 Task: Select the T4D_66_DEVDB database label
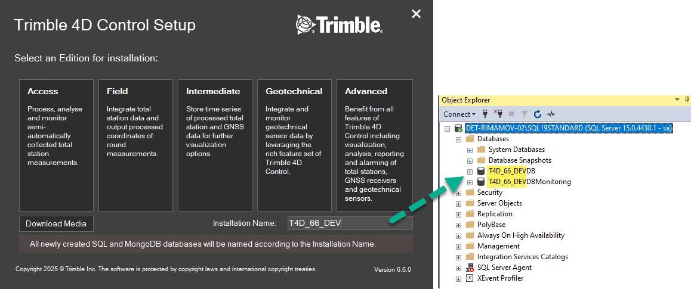pos(511,171)
